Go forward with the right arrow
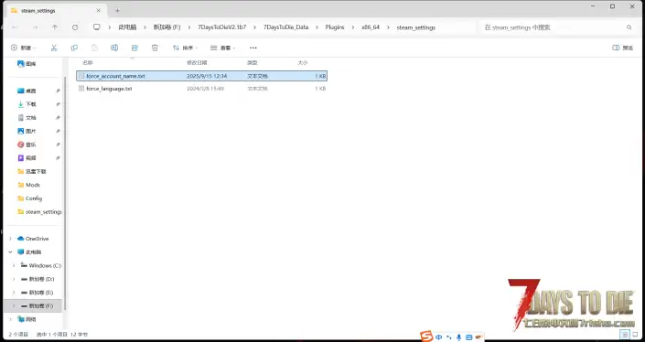The image size is (645, 342). (x=35, y=27)
